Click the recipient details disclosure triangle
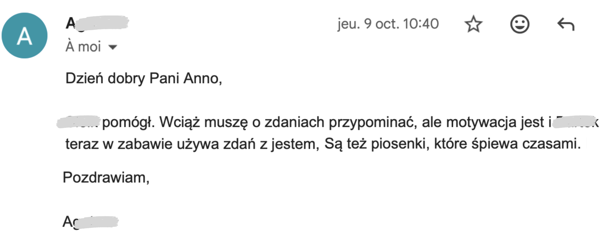Viewport: 609px width, 240px height. tap(112, 47)
